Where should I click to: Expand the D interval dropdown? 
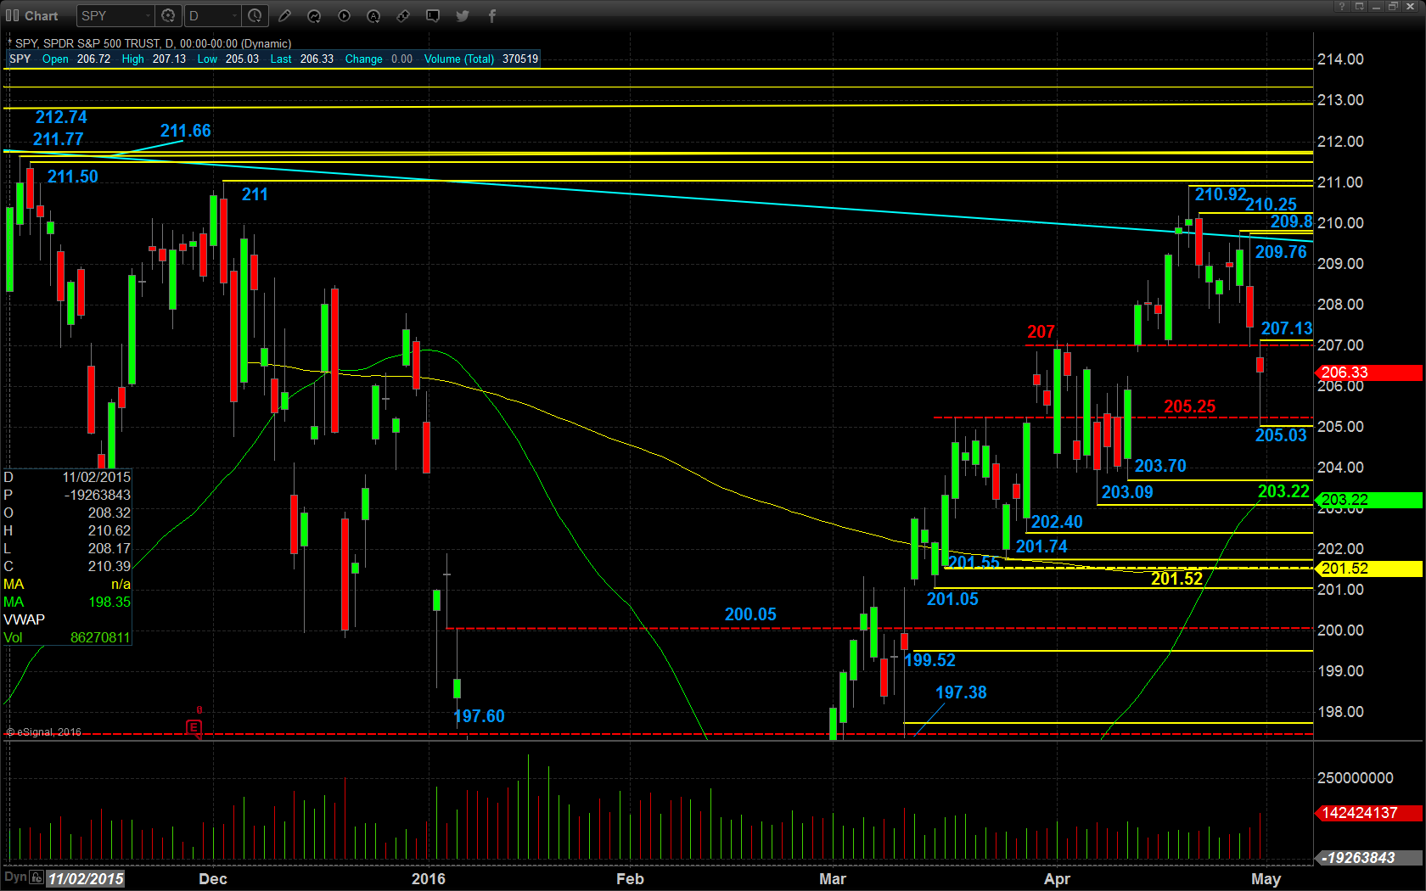(x=234, y=16)
